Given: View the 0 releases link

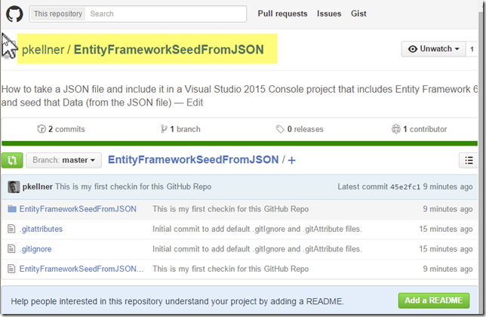Looking at the screenshot, I should coord(300,129).
